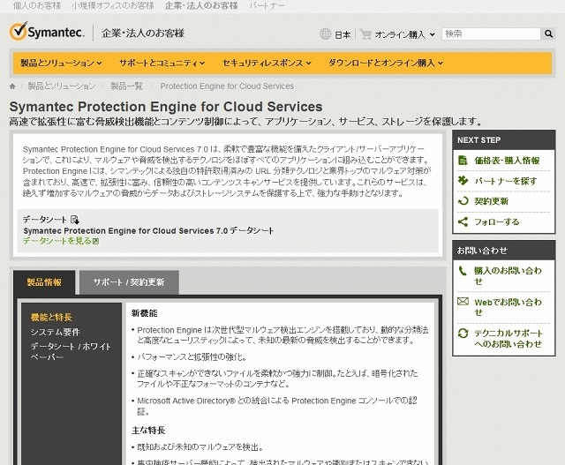The image size is (565, 465).
Task: Select the パートナー top link
Action: [x=267, y=6]
